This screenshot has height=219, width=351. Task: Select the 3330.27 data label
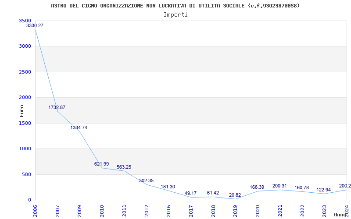coord(35,25)
